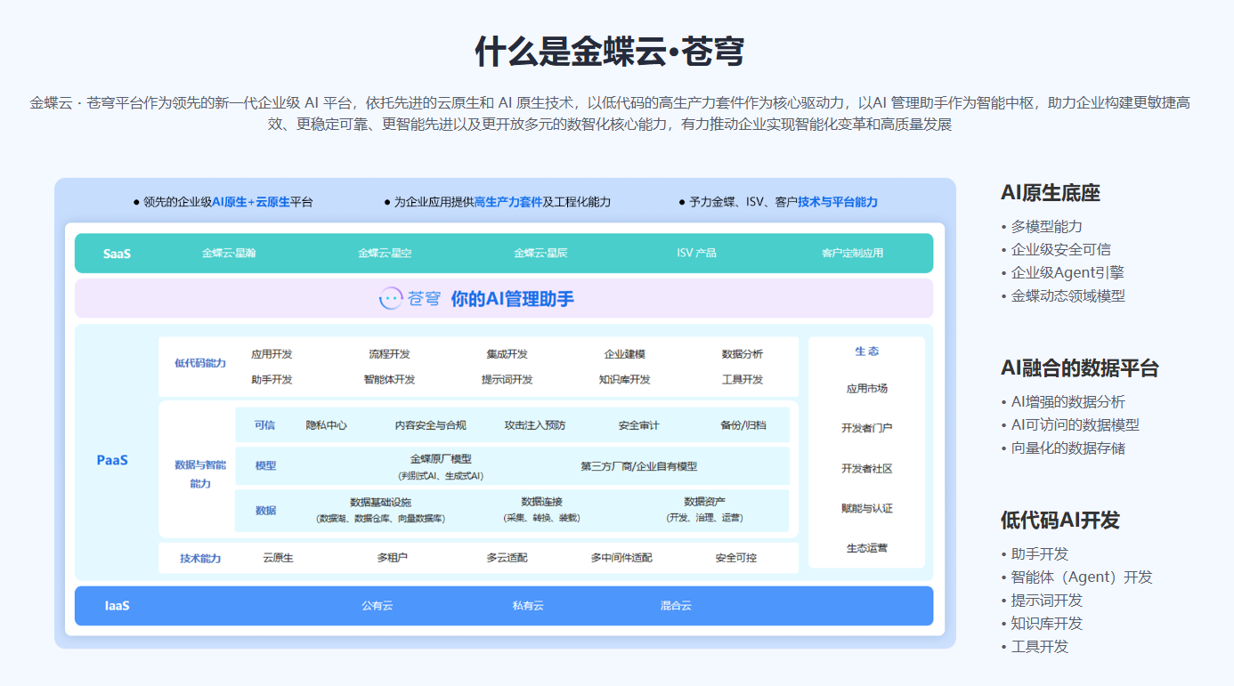Screen dimensions: 1234x686
Task: Click 智能体开发 under 低代码能力
Action: 389,379
